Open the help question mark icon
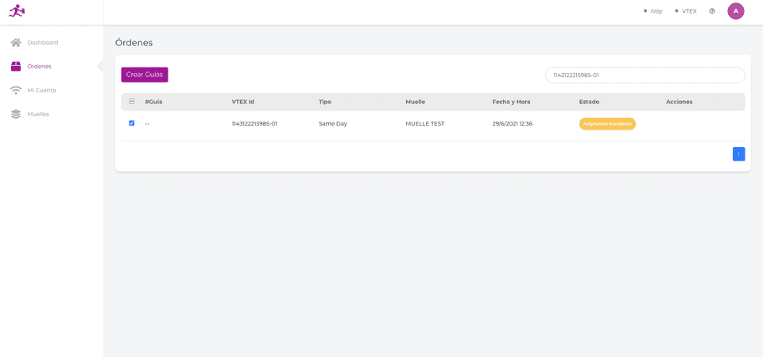Screen dimensions: 763x357 point(712,11)
